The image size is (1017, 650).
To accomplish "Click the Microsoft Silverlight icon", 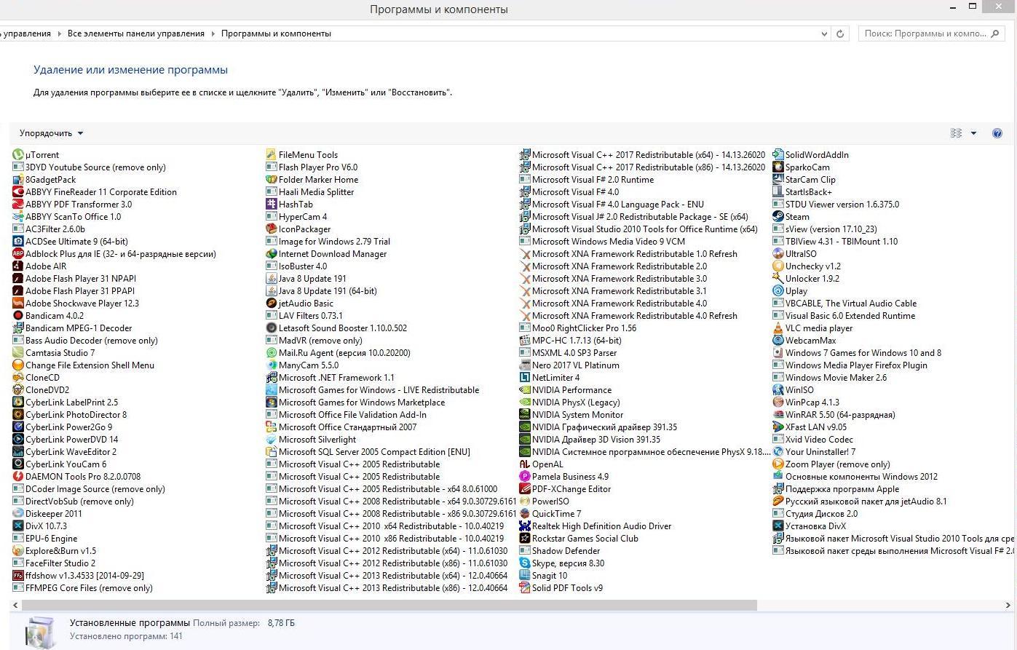I will click(272, 439).
